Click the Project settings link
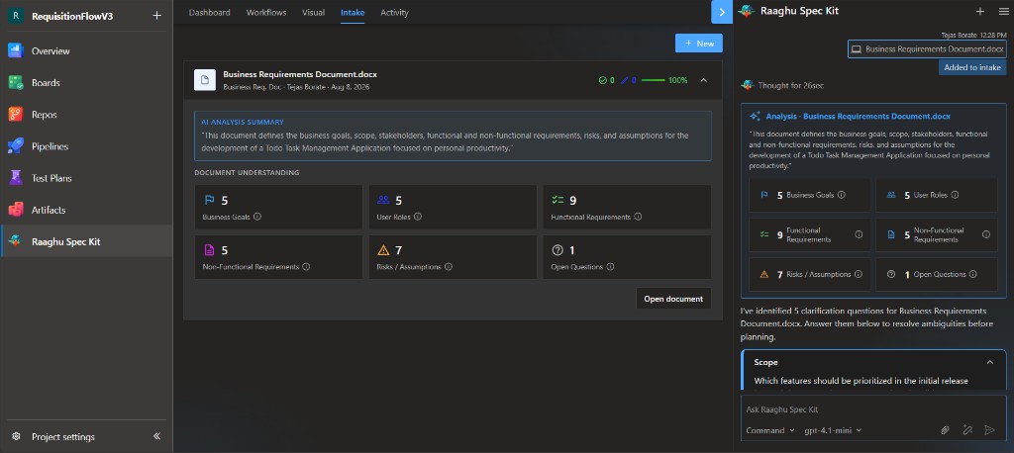Viewport: 1014px width, 453px height. pos(63,437)
